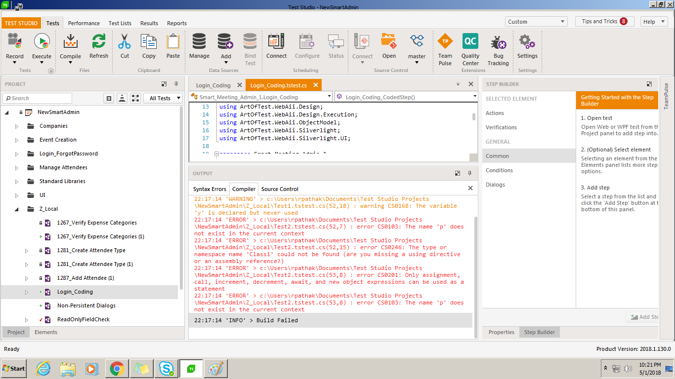Select Verifications in Step Builder
This screenshot has width=675, height=379.
click(501, 127)
